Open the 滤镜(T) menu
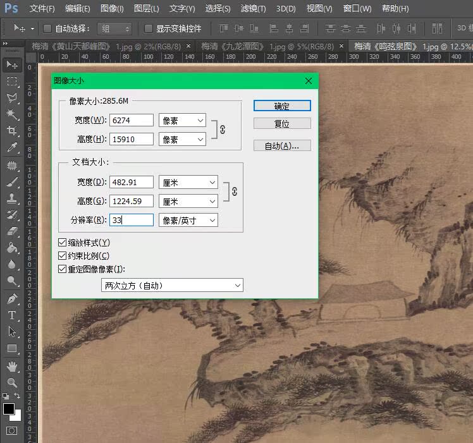Screen dimensions: 473x443 point(253,8)
